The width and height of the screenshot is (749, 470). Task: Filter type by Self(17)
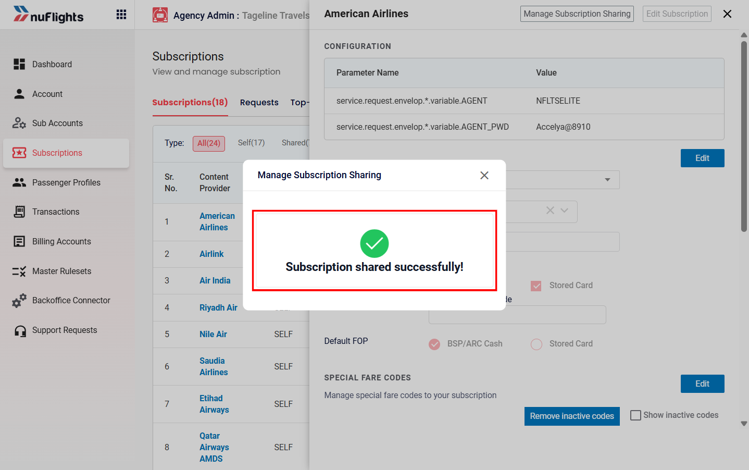251,143
